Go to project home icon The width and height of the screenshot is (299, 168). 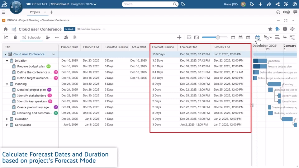pos(6,29)
